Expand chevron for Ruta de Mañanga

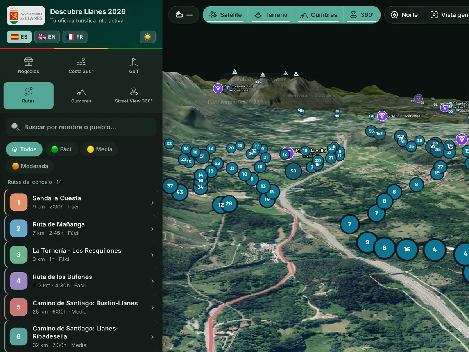152,229
